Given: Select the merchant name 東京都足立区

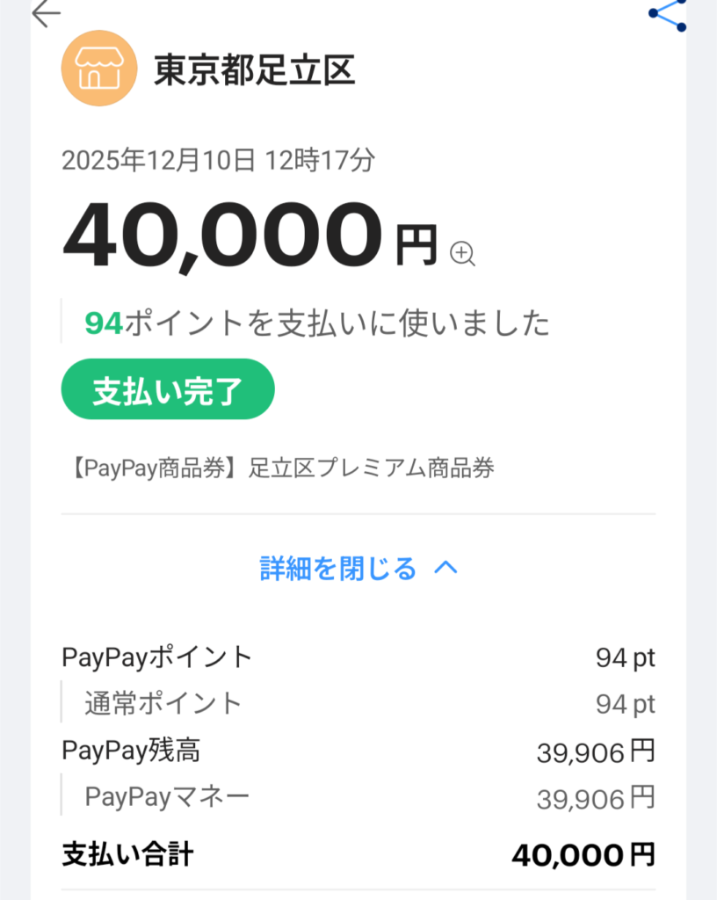Looking at the screenshot, I should pos(255,69).
